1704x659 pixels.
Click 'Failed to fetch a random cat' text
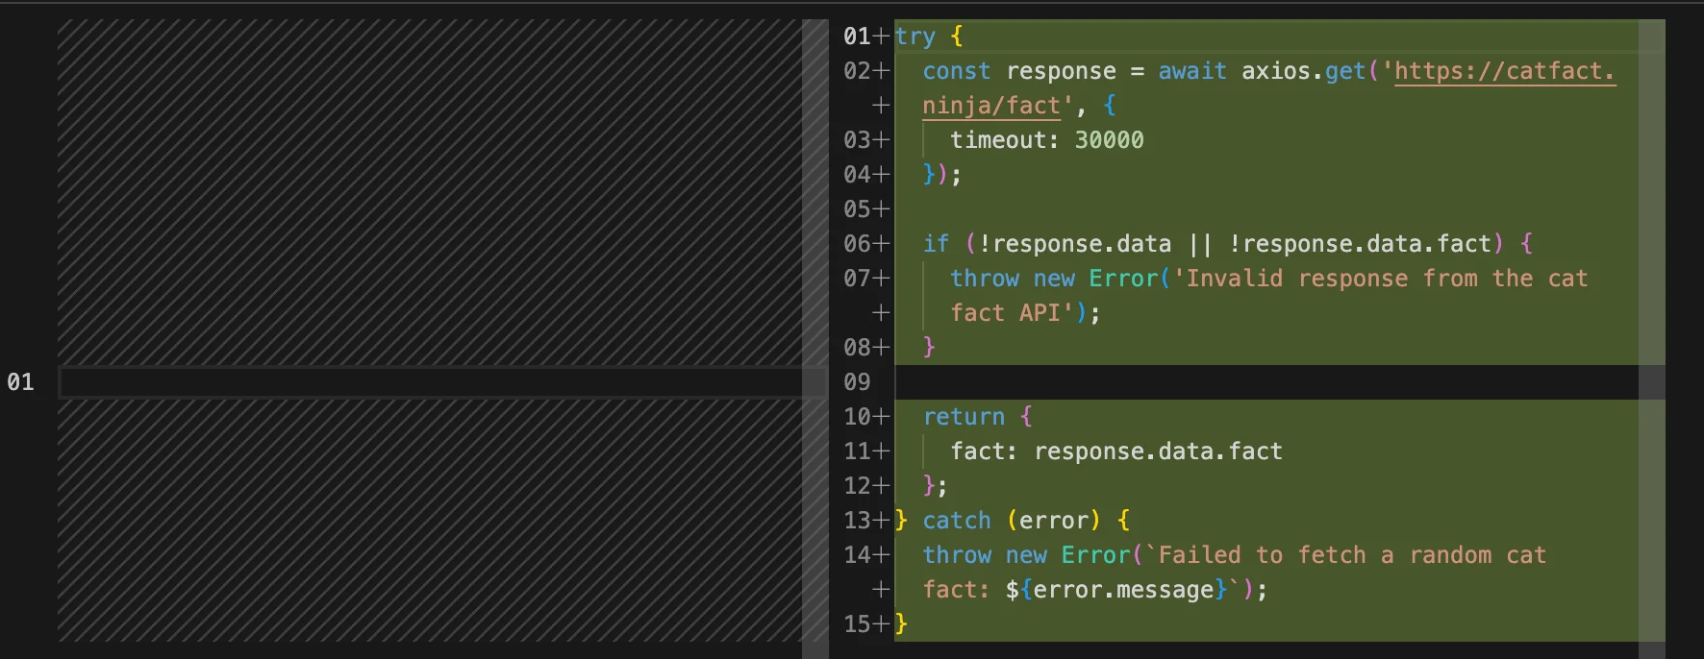tap(1352, 555)
